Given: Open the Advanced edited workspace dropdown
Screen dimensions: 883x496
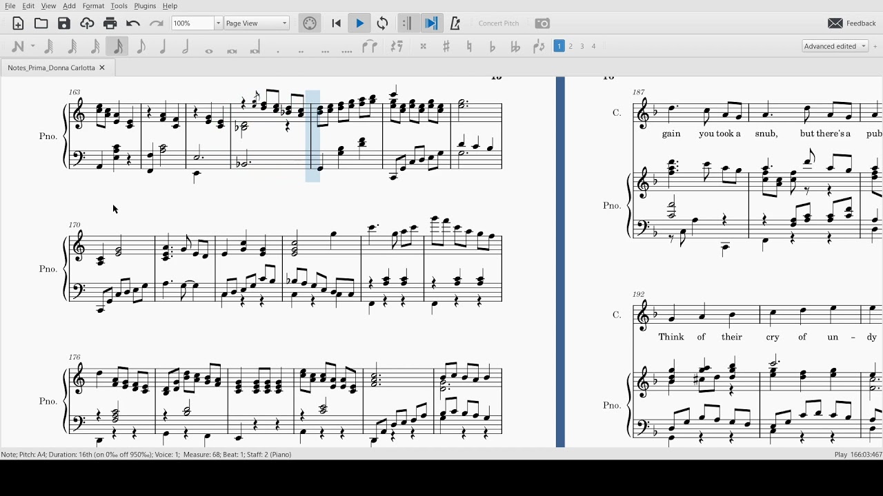Looking at the screenshot, I should pyautogui.click(x=835, y=46).
